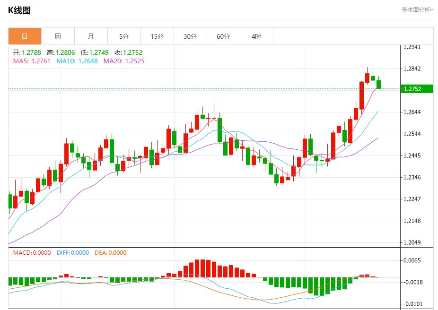Open the 30分 interval tab

[x=190, y=36]
